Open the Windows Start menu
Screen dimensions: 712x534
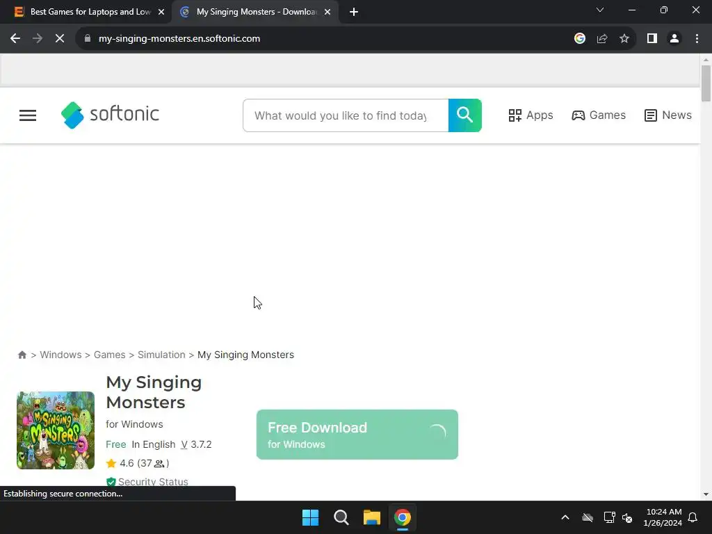pos(311,517)
